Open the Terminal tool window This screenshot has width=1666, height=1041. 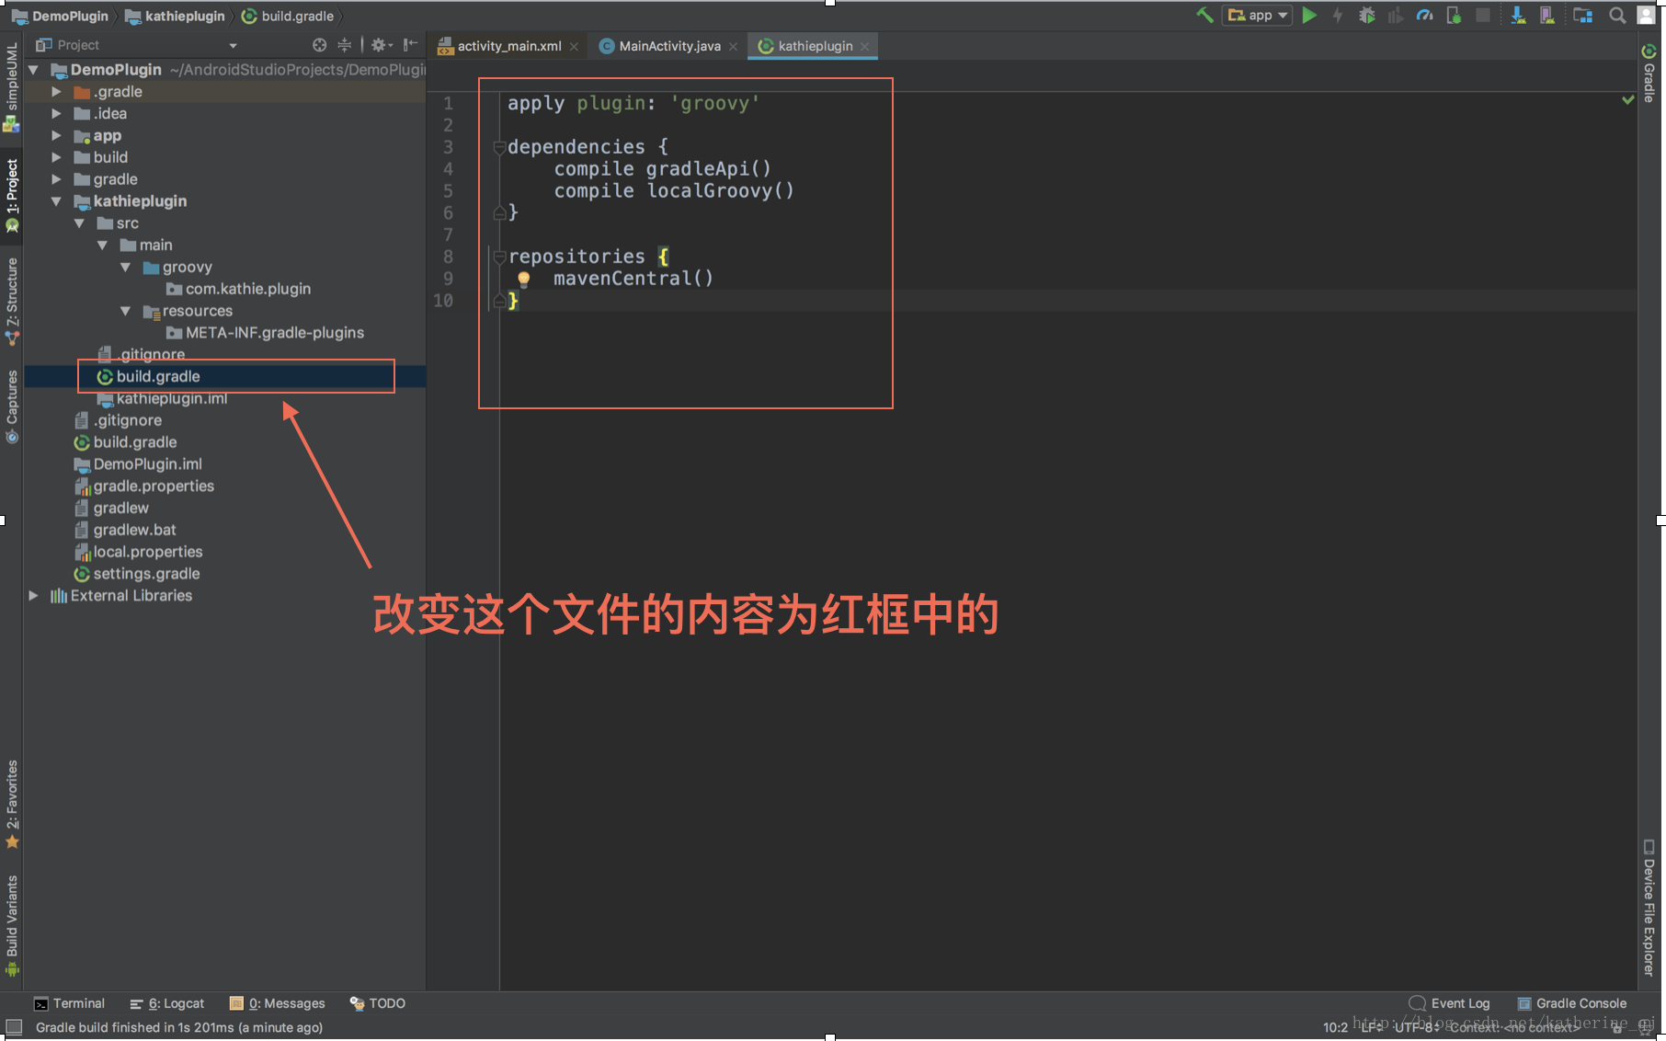[x=70, y=1003]
